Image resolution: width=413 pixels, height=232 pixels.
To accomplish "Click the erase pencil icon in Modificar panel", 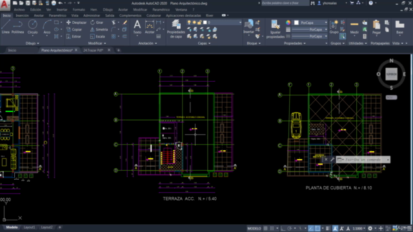I will coord(125,23).
